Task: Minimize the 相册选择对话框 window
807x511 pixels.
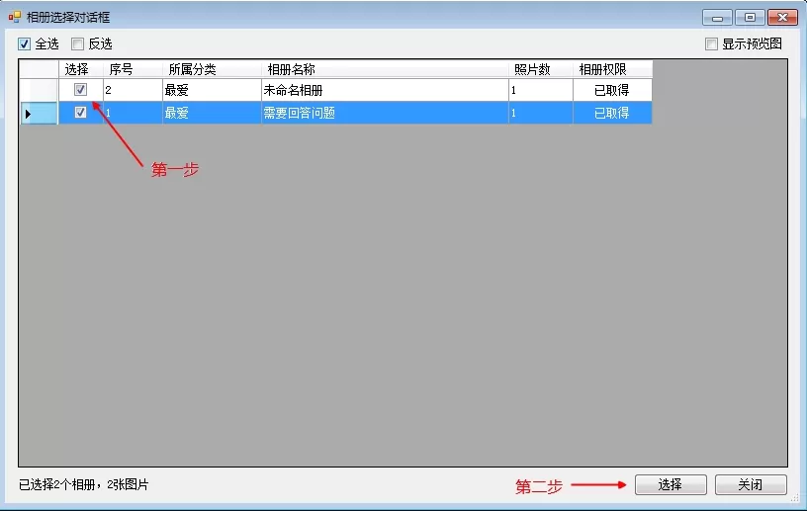Action: [x=717, y=18]
